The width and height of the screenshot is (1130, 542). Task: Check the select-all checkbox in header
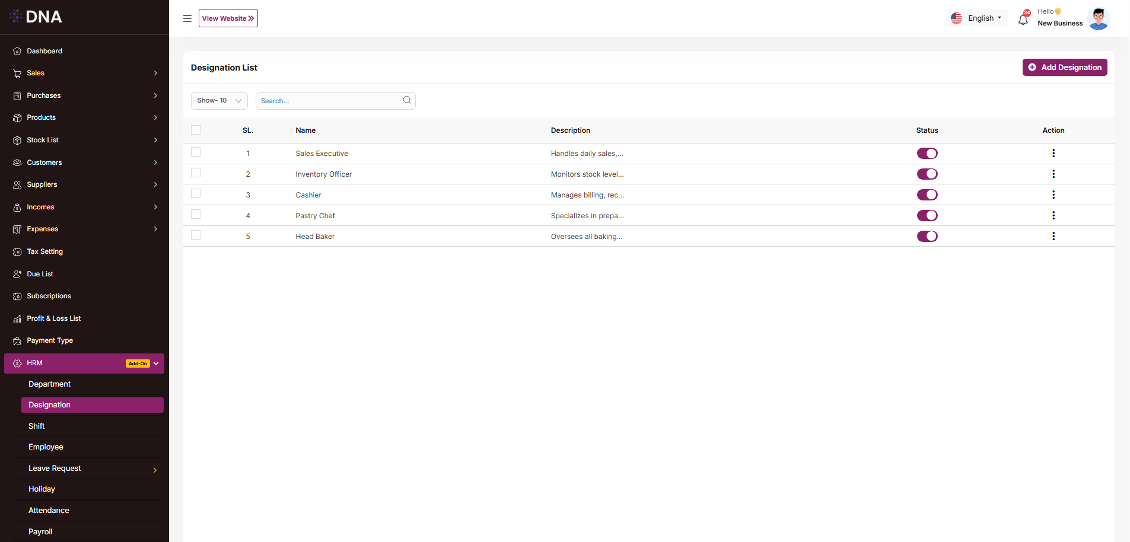pyautogui.click(x=196, y=130)
